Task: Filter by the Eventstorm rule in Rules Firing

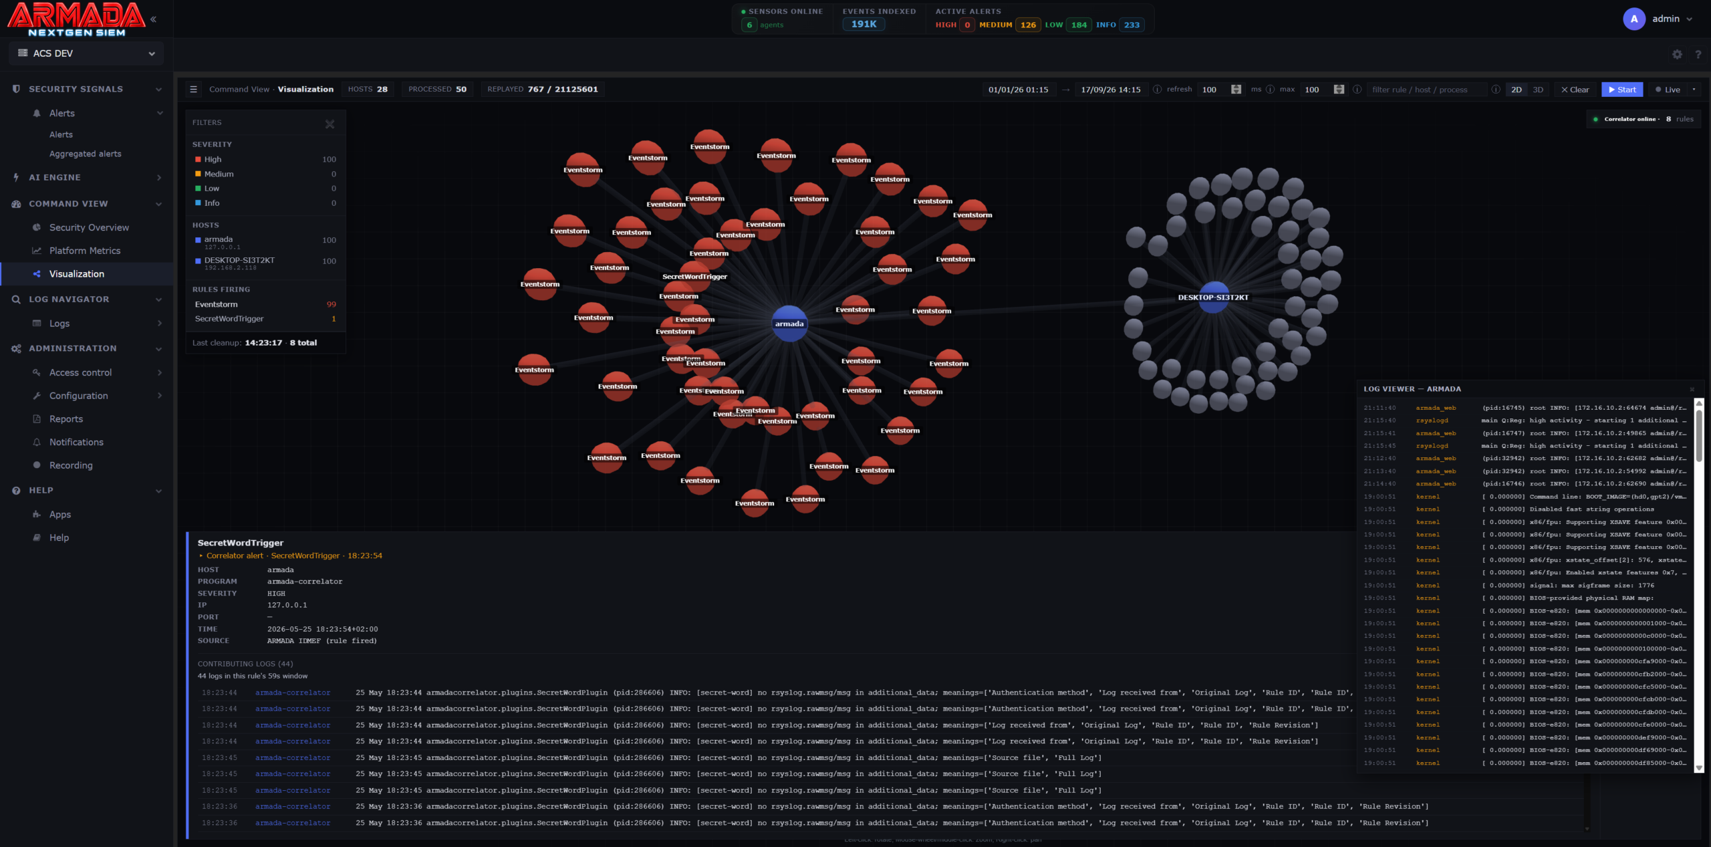Action: pyautogui.click(x=265, y=305)
